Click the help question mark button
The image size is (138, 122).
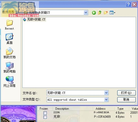point(128,4)
